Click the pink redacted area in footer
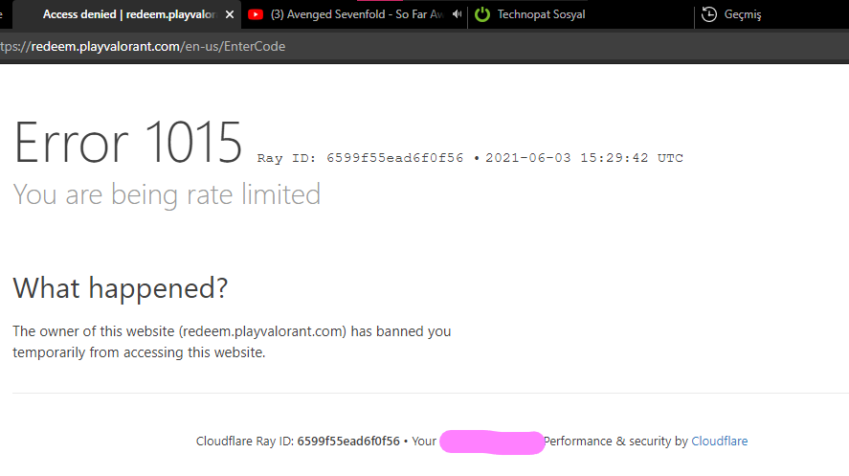Image resolution: width=849 pixels, height=476 pixels. point(492,442)
